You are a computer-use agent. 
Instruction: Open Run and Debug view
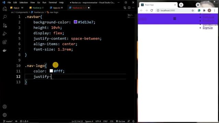pyautogui.click(x=4, y=33)
